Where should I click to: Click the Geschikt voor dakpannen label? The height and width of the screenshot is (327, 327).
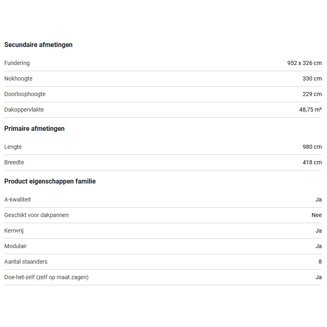(x=36, y=215)
